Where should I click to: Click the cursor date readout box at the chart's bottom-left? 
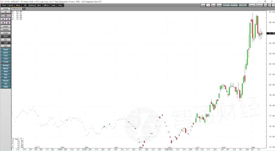[17, 143]
